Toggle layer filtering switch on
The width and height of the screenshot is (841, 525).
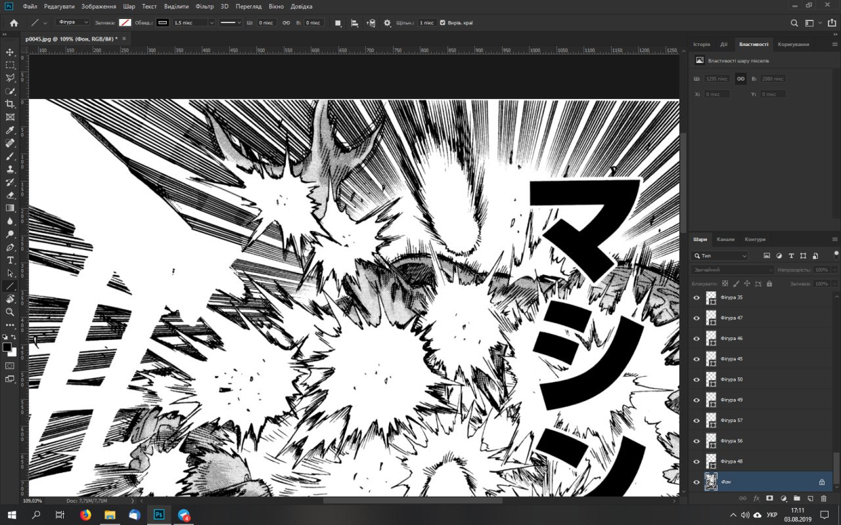pos(836,255)
